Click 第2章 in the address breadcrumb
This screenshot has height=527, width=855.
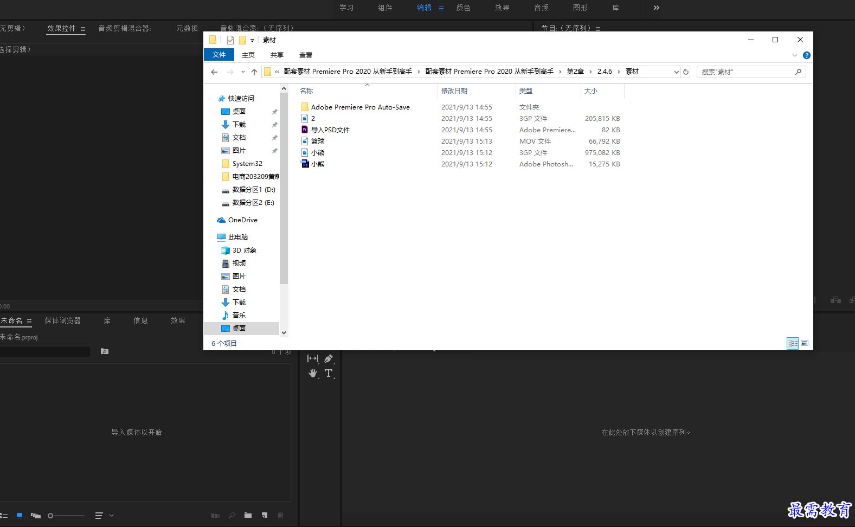pyautogui.click(x=575, y=72)
